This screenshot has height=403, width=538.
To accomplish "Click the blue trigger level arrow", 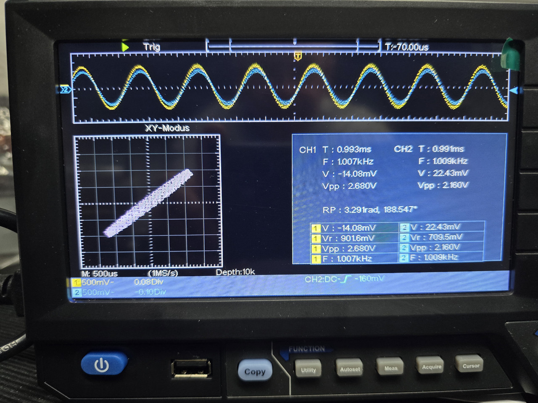I will 515,90.
